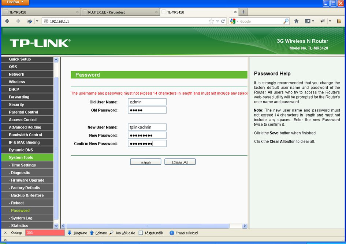Open a new browser tab
This screenshot has width=346, height=244.
coord(243,12)
